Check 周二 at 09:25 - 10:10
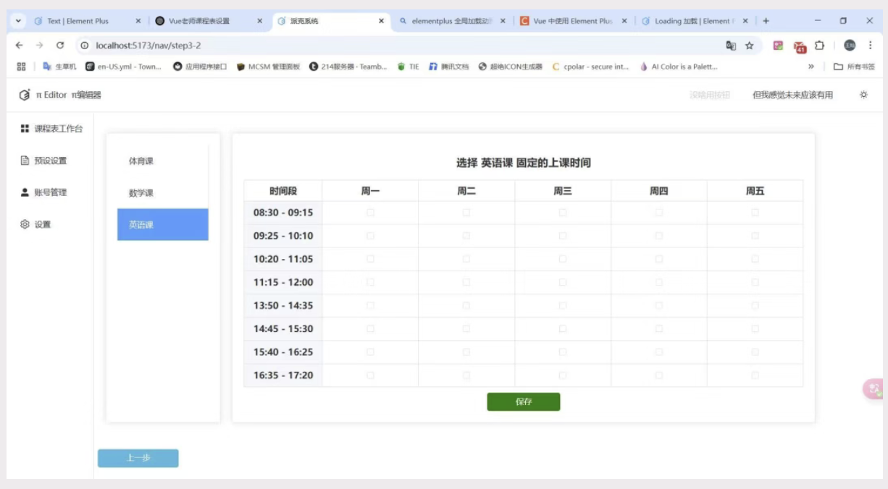This screenshot has width=888, height=489. [466, 236]
